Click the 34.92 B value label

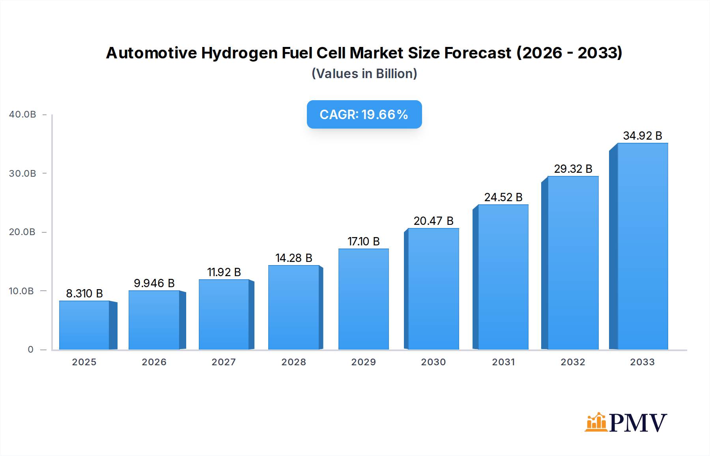[643, 136]
